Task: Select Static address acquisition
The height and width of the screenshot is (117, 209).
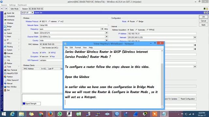Action: tap(128, 30)
